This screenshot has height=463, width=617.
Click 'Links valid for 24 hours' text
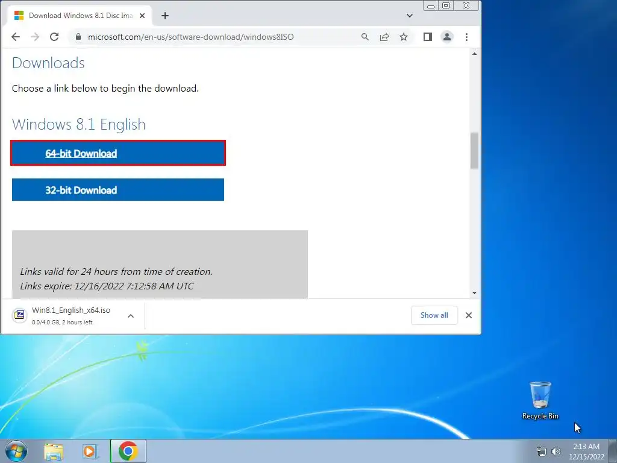click(116, 272)
